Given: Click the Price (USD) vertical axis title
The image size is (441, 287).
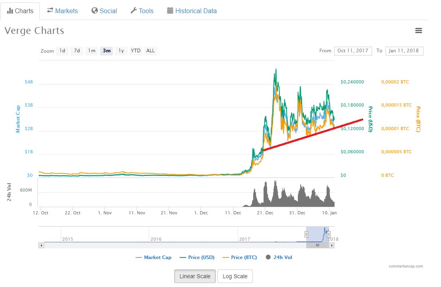Looking at the screenshot, I should coord(370,119).
